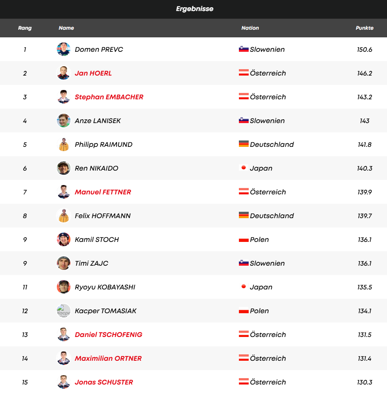The width and height of the screenshot is (387, 393).
Task: Click the Maximilian ORTNER name link
Action: pos(108,358)
